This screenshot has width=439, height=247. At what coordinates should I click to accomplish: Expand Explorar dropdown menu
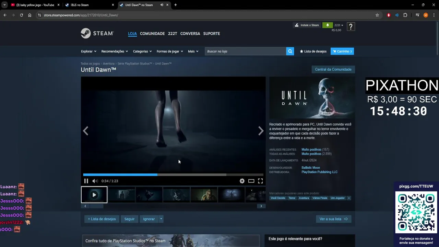coord(88,51)
